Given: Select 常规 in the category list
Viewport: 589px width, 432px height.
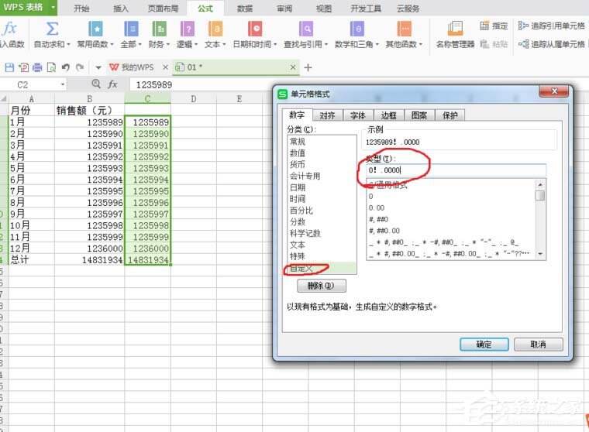Looking at the screenshot, I should 298,142.
